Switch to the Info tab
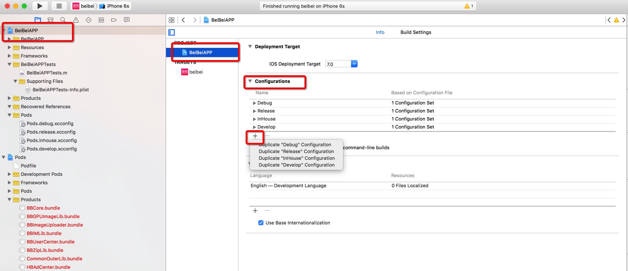This screenshot has width=628, height=271. pyautogui.click(x=380, y=32)
